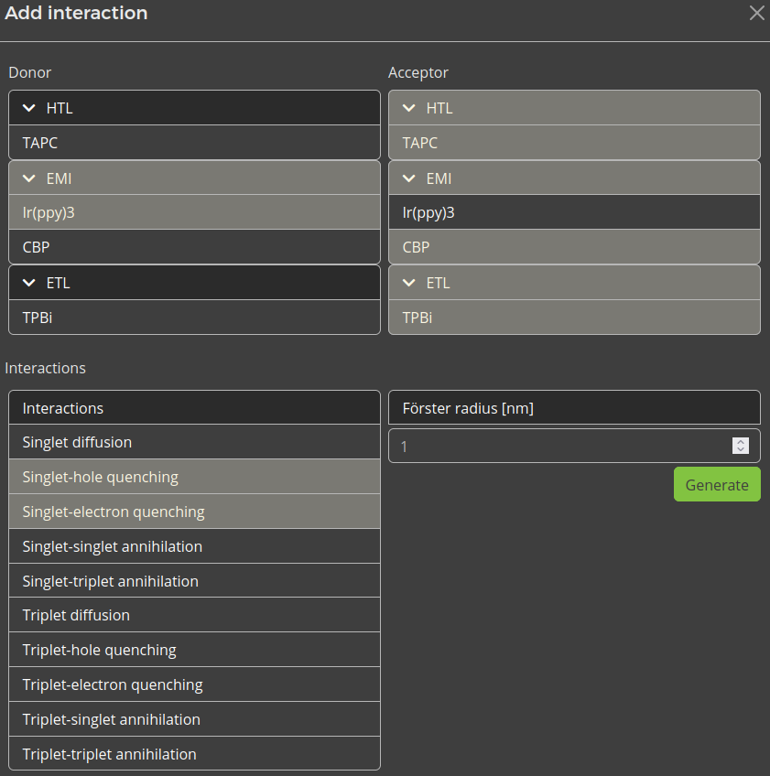This screenshot has width=770, height=776.
Task: Collapse the Donor ETL group chevron
Action: [x=29, y=283]
